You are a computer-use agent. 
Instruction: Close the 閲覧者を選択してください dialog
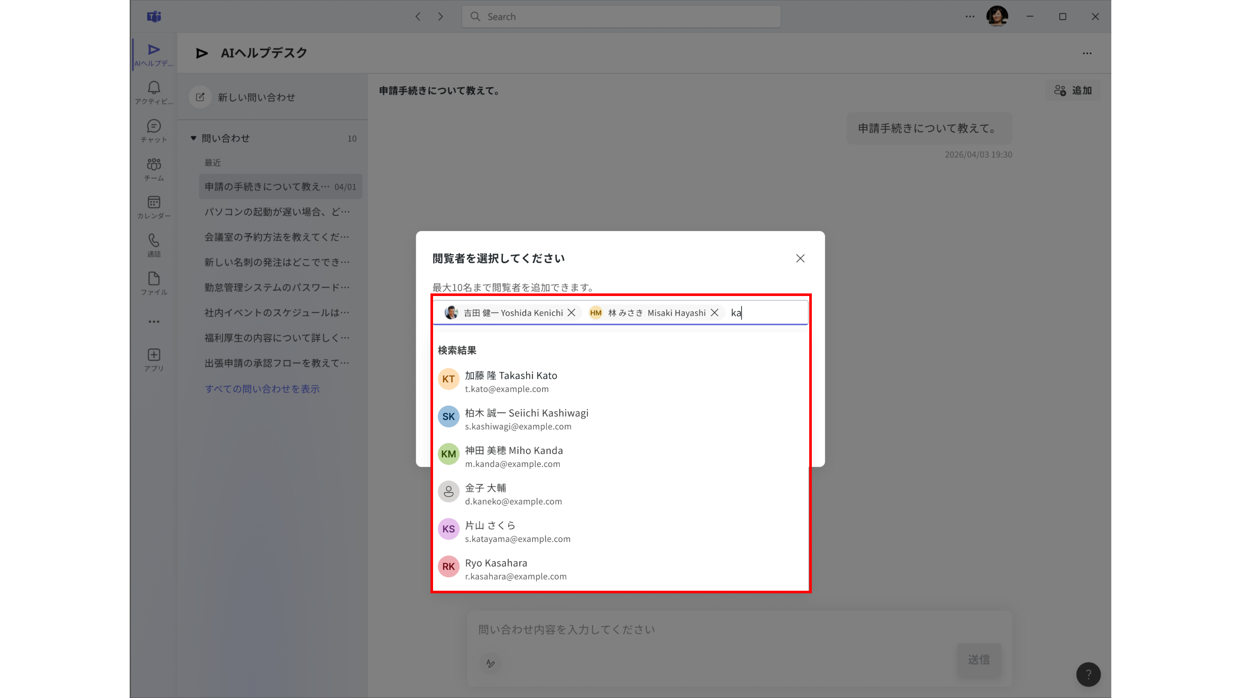tap(800, 258)
